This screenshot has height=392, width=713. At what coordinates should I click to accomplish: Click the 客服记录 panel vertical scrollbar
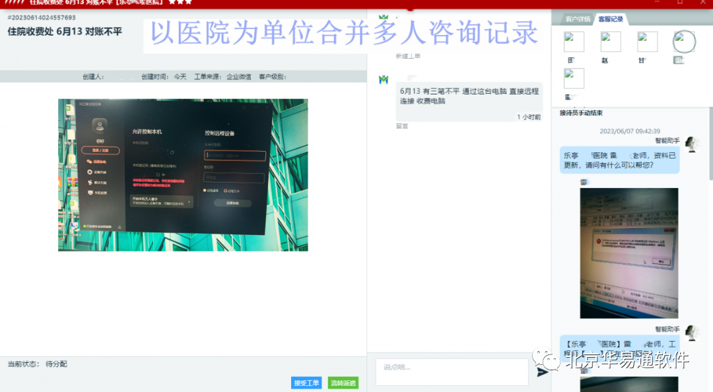[x=711, y=144]
